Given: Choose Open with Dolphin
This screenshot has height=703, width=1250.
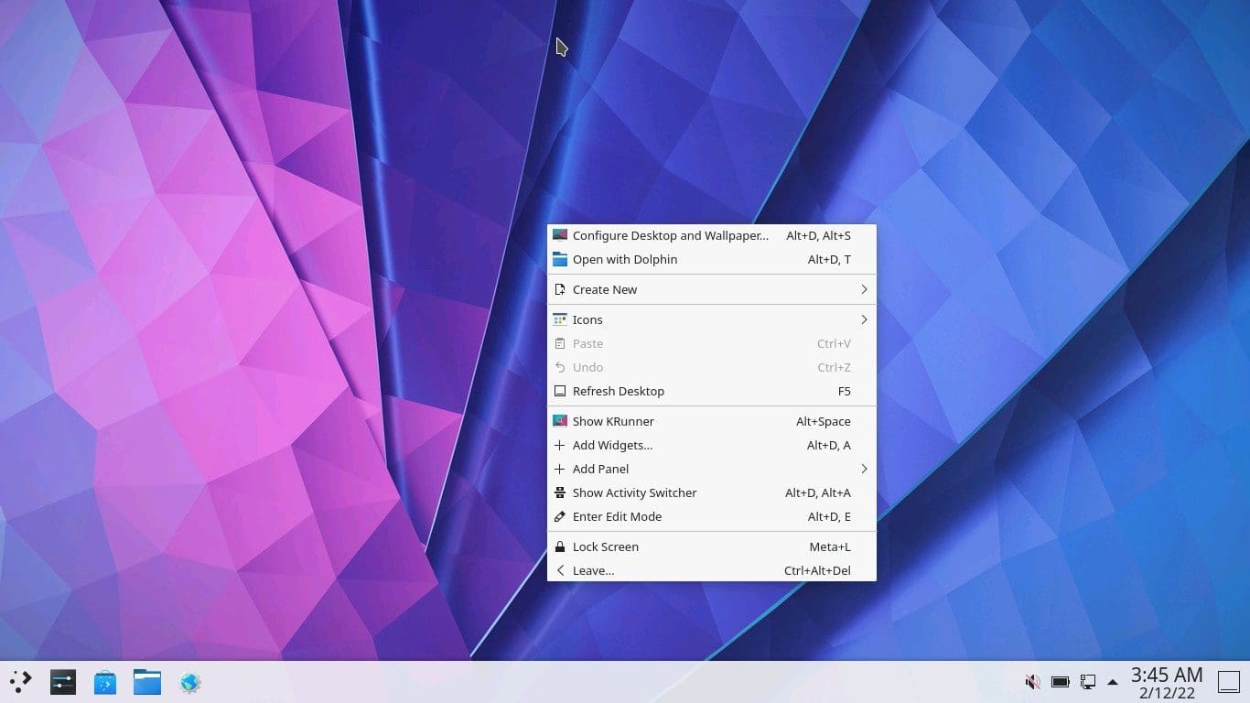Looking at the screenshot, I should click(x=712, y=259).
